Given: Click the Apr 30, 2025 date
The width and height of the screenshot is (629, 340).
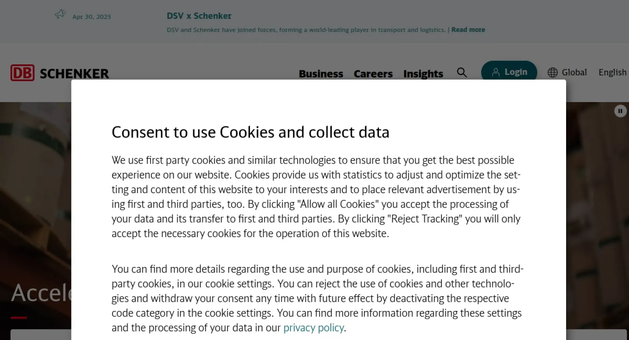Looking at the screenshot, I should point(92,17).
